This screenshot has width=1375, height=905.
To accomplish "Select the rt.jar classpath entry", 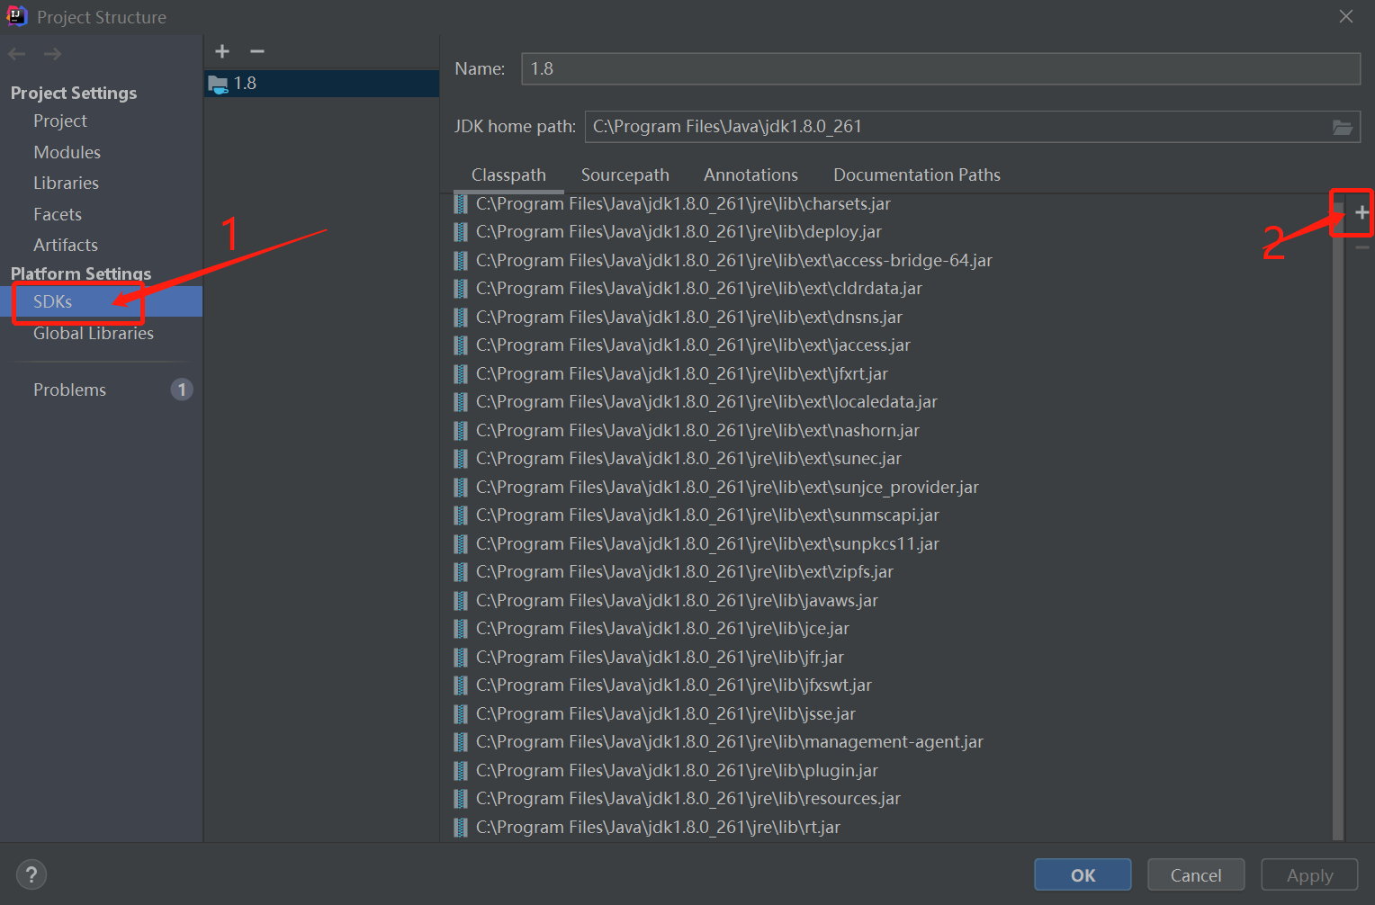I will (655, 826).
